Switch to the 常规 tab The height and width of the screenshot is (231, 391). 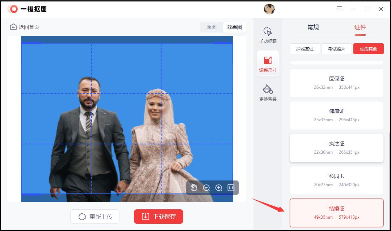[x=313, y=27]
